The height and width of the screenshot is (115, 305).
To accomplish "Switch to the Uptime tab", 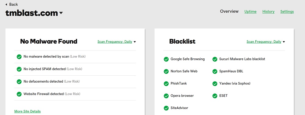I will [x=250, y=11].
